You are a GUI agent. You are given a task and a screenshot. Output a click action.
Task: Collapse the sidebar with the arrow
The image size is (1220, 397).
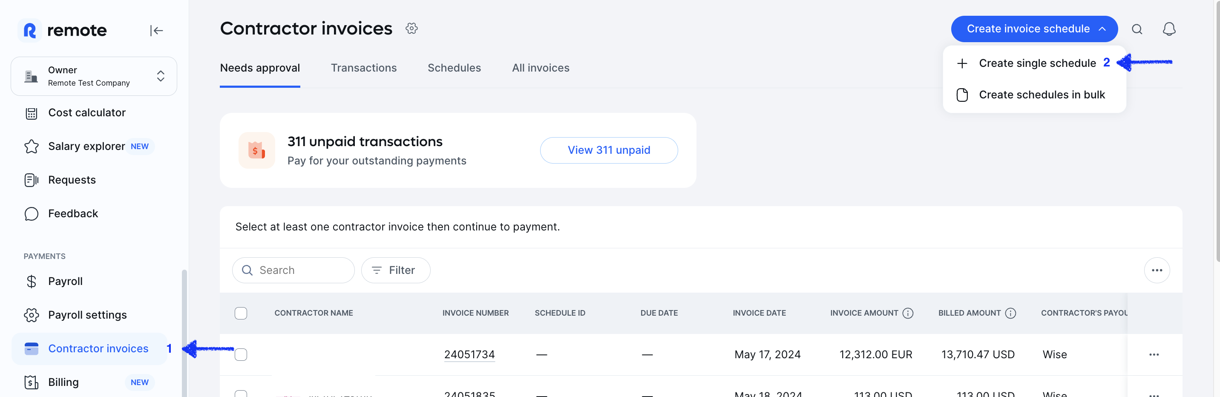[157, 30]
